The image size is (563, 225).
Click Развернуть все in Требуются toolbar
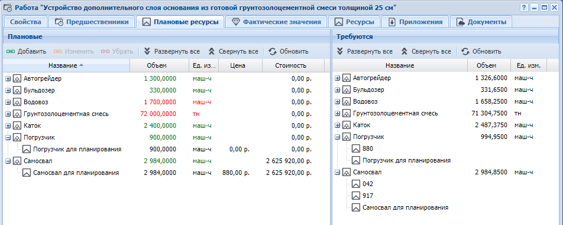(365, 51)
